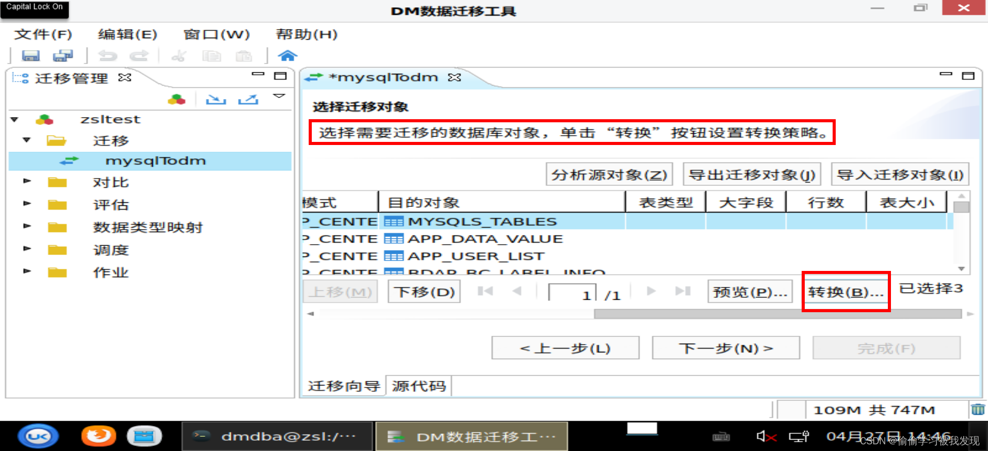Go to the Home page icon
This screenshot has width=988, height=451.
288,55
